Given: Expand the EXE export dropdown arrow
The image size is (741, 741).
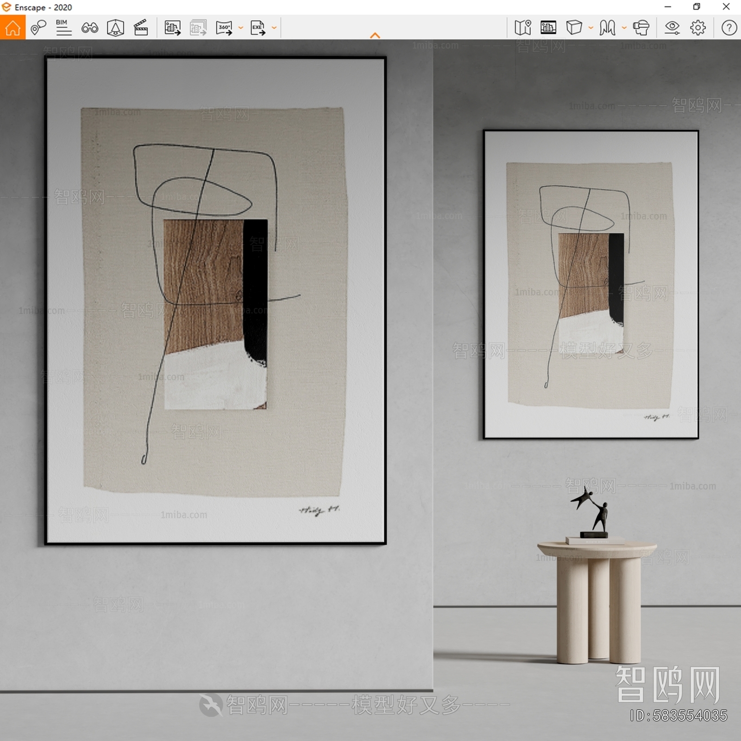Looking at the screenshot, I should 274,28.
